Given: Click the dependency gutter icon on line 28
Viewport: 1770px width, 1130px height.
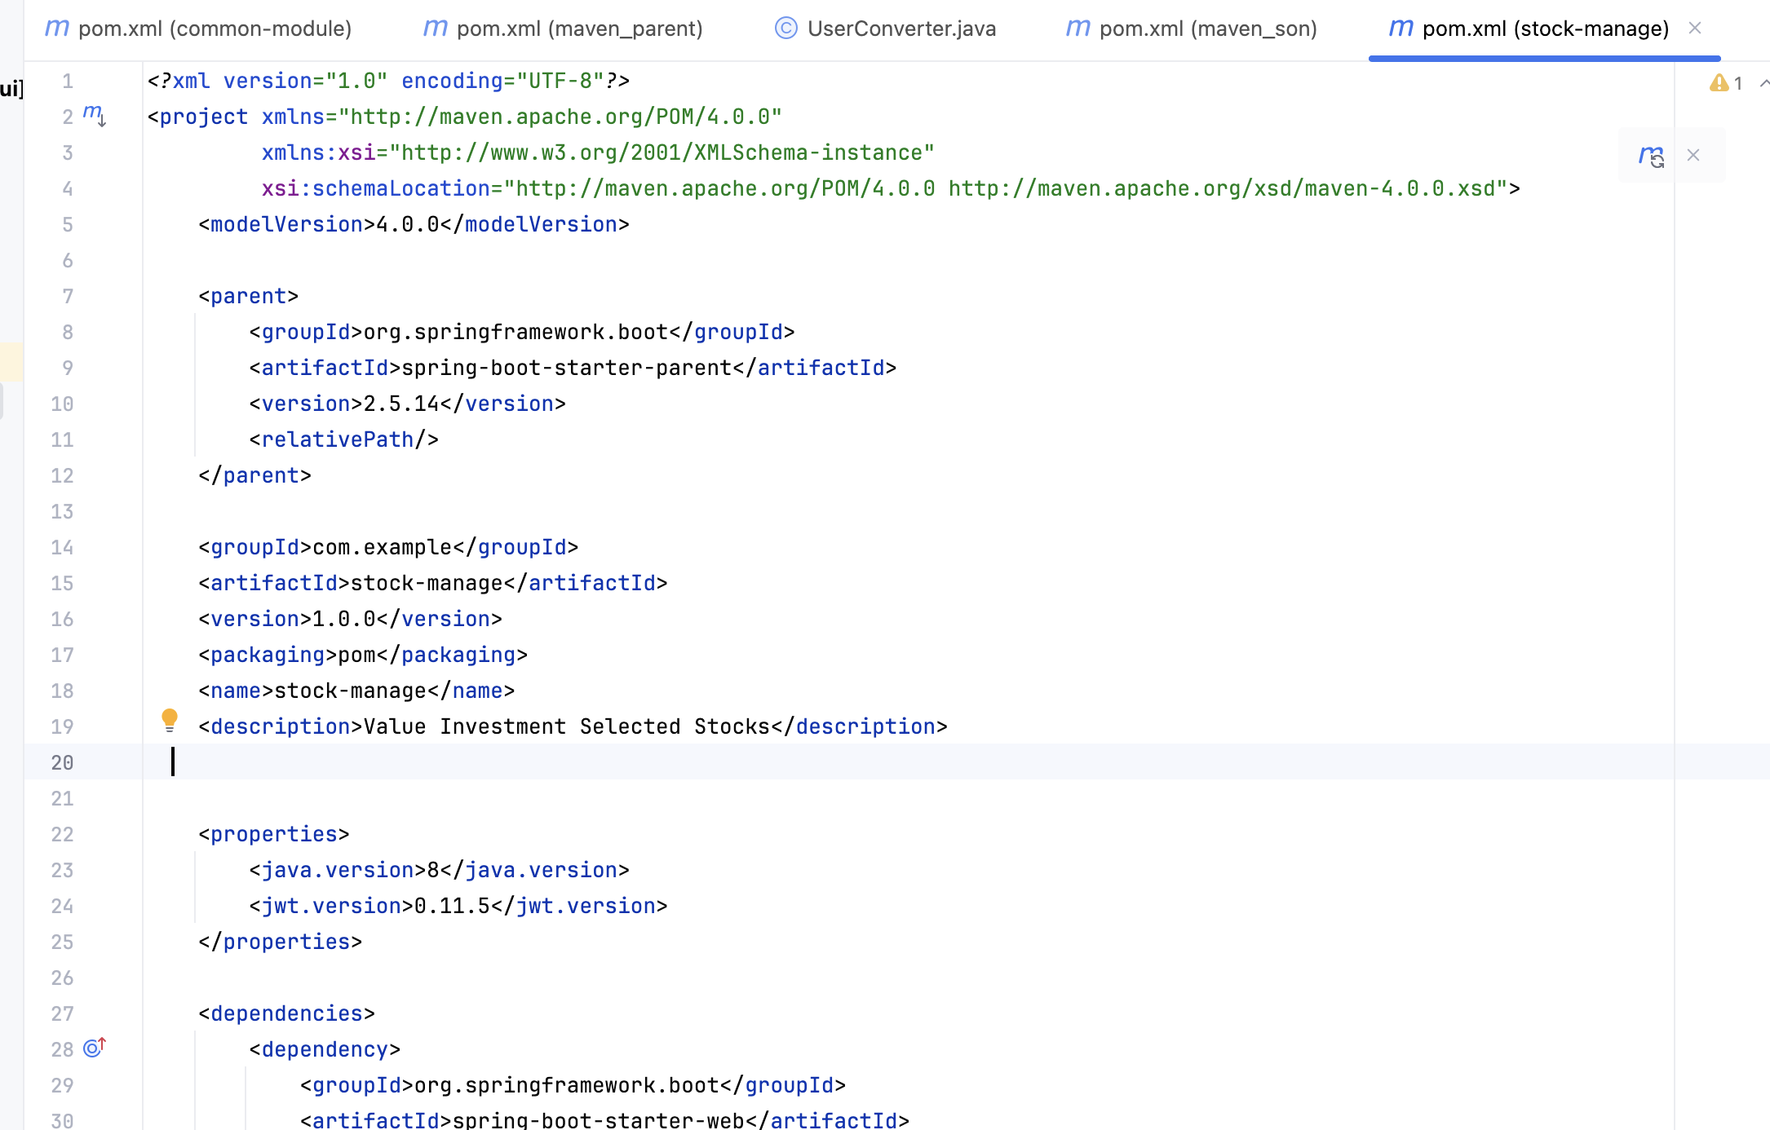Looking at the screenshot, I should coord(95,1048).
